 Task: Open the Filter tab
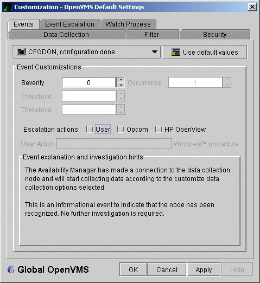tap(152, 35)
